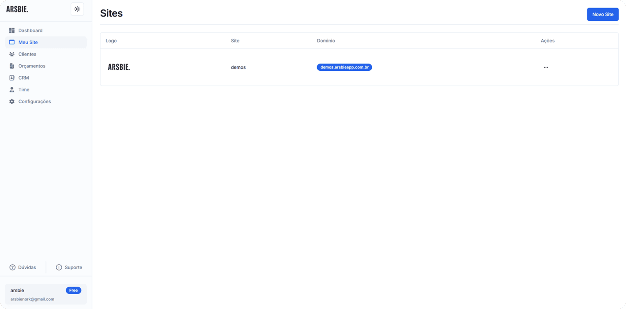Click the Meu Site window icon
Screen dimensions: 626x309
pos(12,42)
